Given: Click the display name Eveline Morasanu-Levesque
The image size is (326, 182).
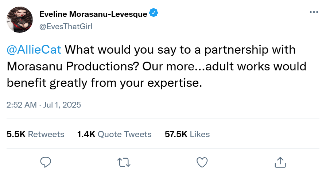Looking at the screenshot, I should 93,14.
